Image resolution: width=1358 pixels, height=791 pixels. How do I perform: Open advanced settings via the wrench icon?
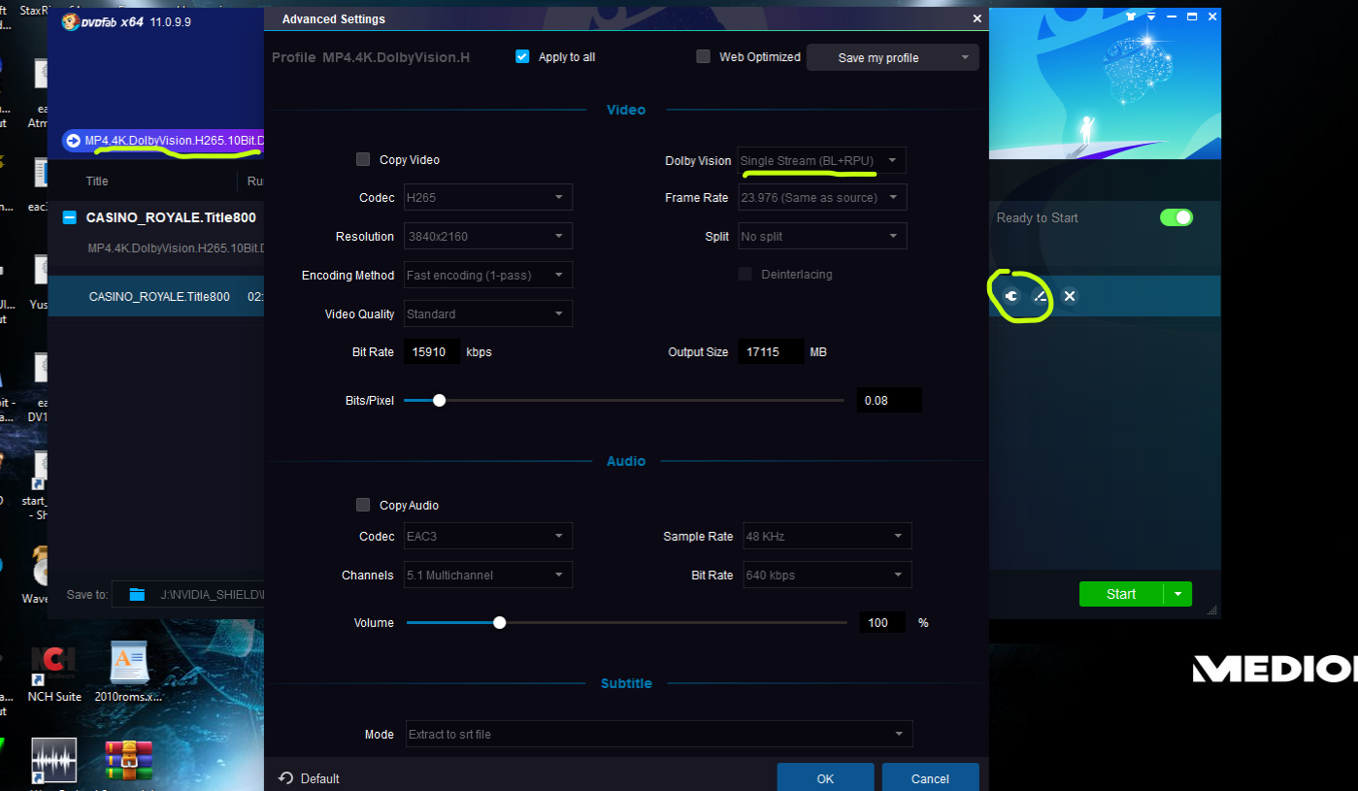pyautogui.click(x=1011, y=296)
